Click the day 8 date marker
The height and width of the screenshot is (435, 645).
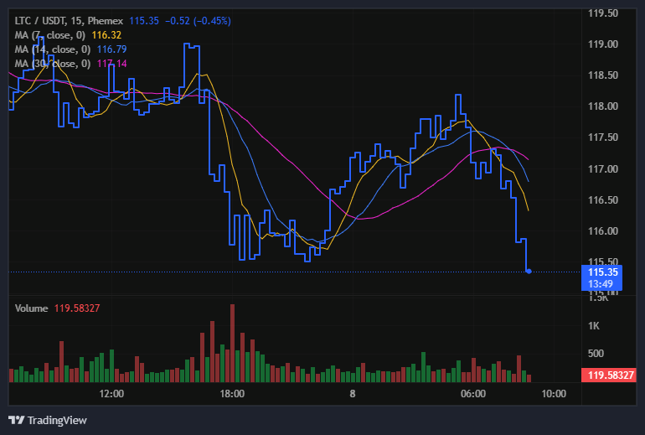point(353,393)
